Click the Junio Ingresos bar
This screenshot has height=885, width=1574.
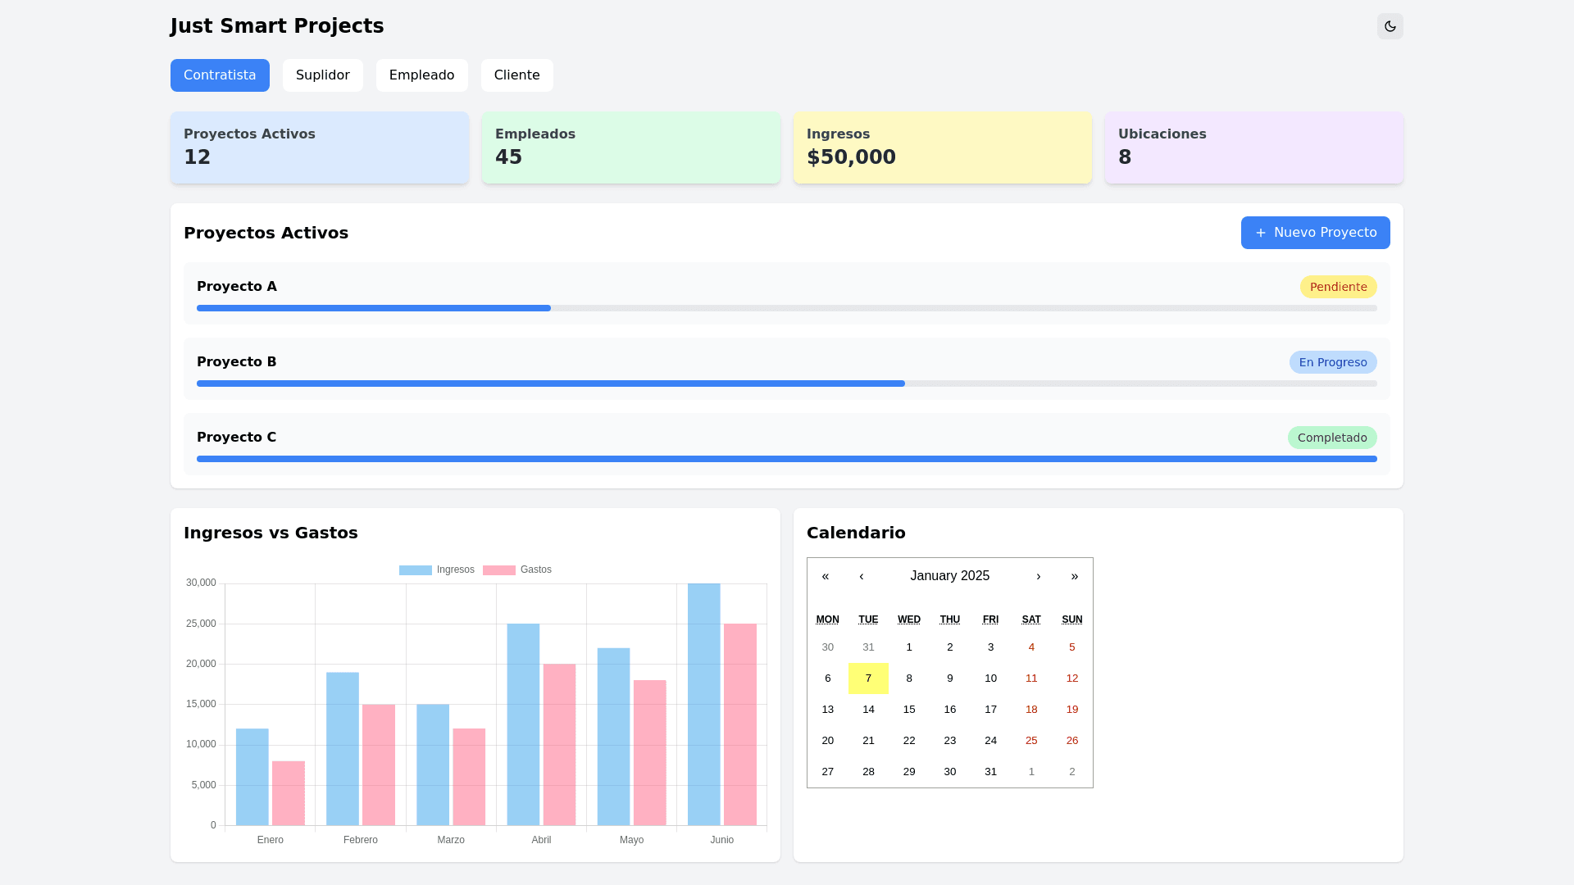(x=703, y=705)
